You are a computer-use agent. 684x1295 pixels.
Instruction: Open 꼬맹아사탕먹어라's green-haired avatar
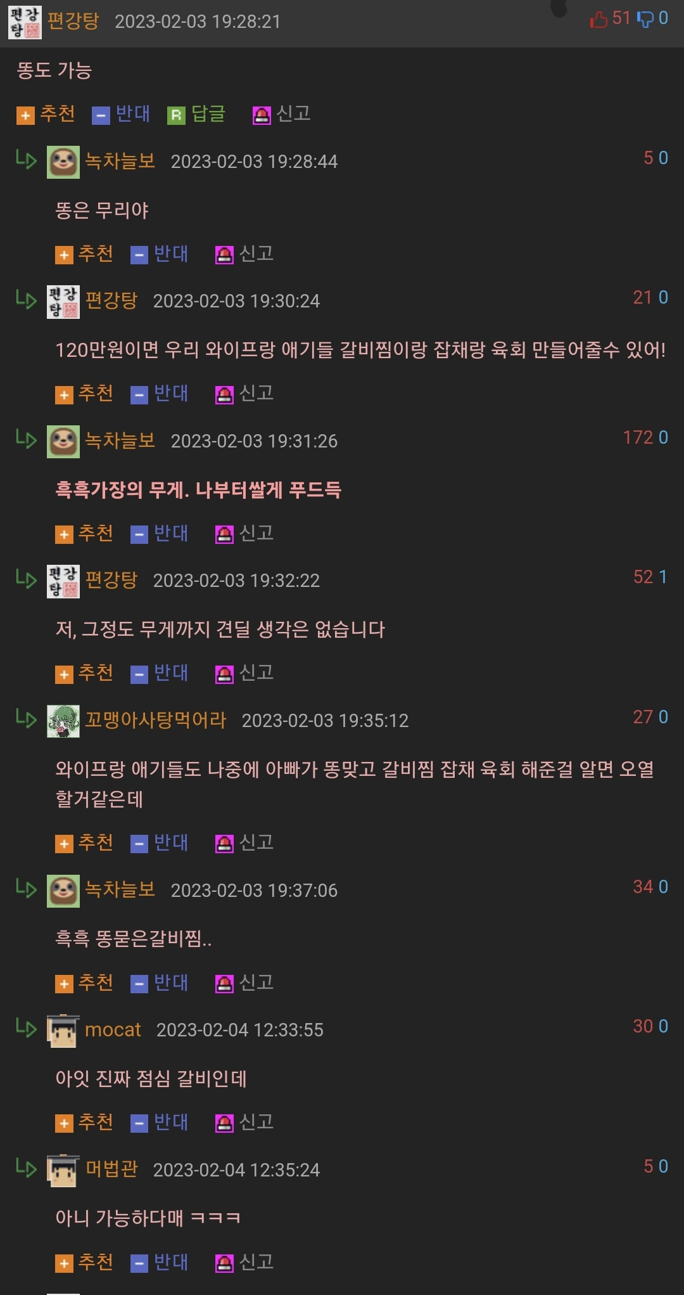[x=63, y=721]
